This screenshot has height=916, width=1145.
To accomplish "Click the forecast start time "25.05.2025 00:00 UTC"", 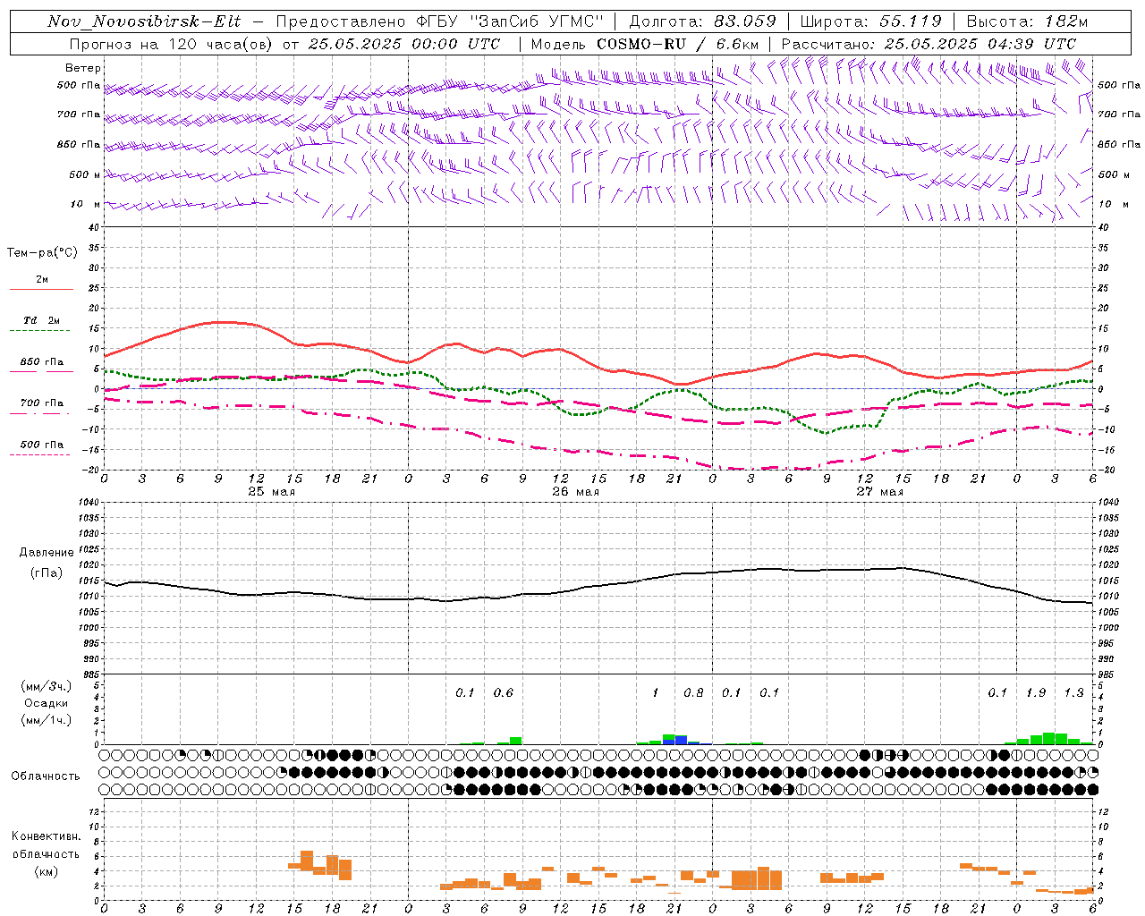I will click(404, 44).
